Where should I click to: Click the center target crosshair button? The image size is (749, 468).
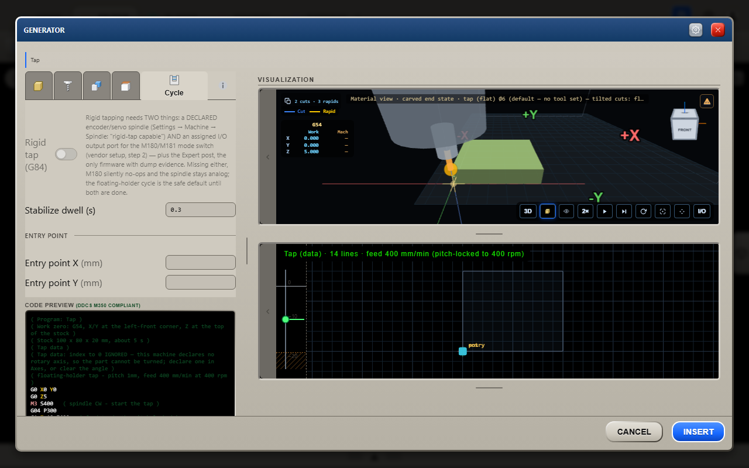[x=682, y=211]
